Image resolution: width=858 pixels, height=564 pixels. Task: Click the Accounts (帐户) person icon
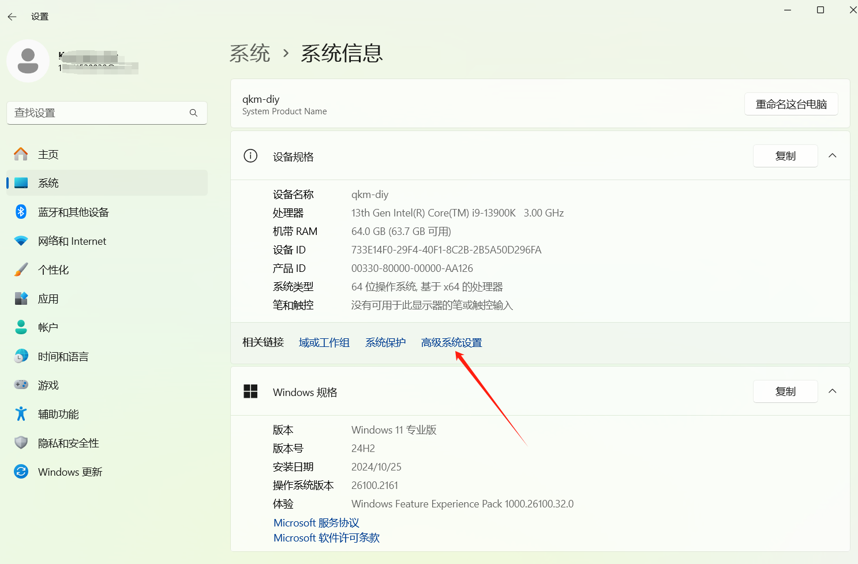click(21, 327)
